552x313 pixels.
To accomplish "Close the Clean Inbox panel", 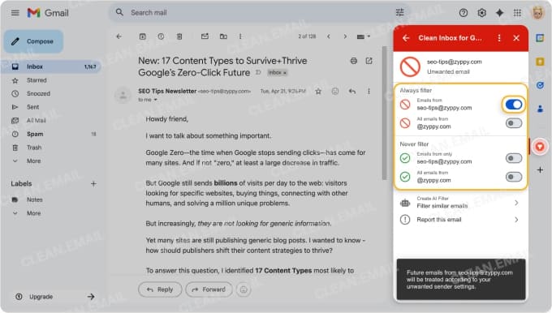I will point(516,38).
